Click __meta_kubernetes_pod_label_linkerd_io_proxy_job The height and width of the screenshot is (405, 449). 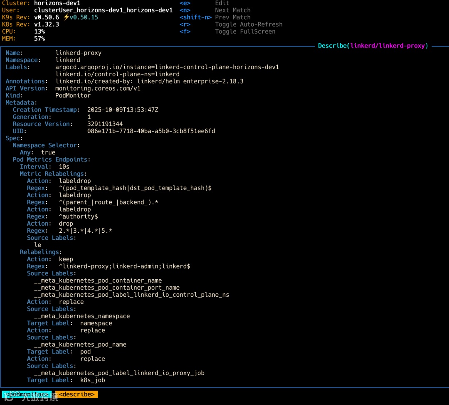coord(119,373)
